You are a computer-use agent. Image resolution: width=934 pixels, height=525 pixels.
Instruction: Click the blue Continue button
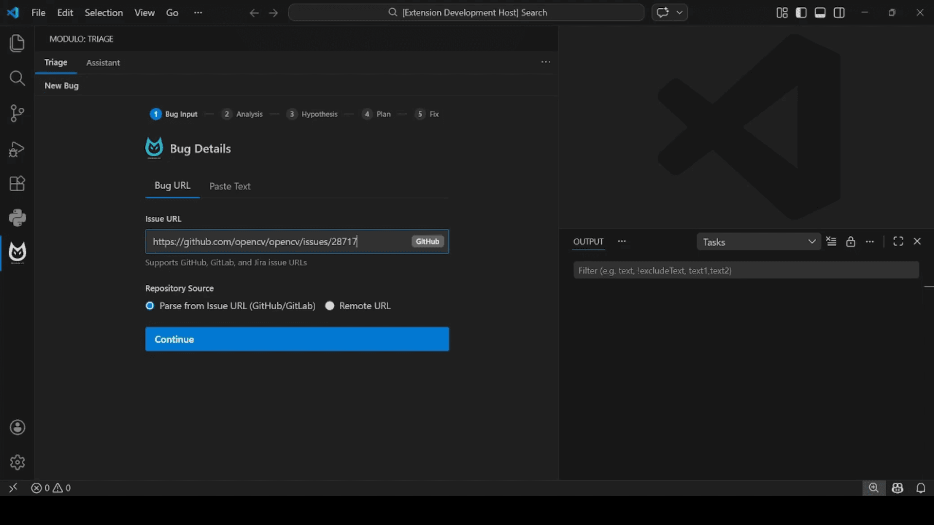point(297,339)
